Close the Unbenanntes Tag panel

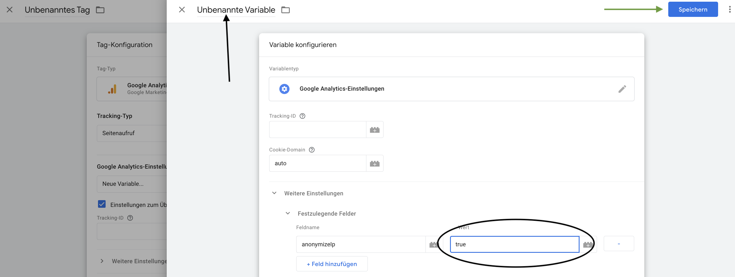(x=9, y=10)
